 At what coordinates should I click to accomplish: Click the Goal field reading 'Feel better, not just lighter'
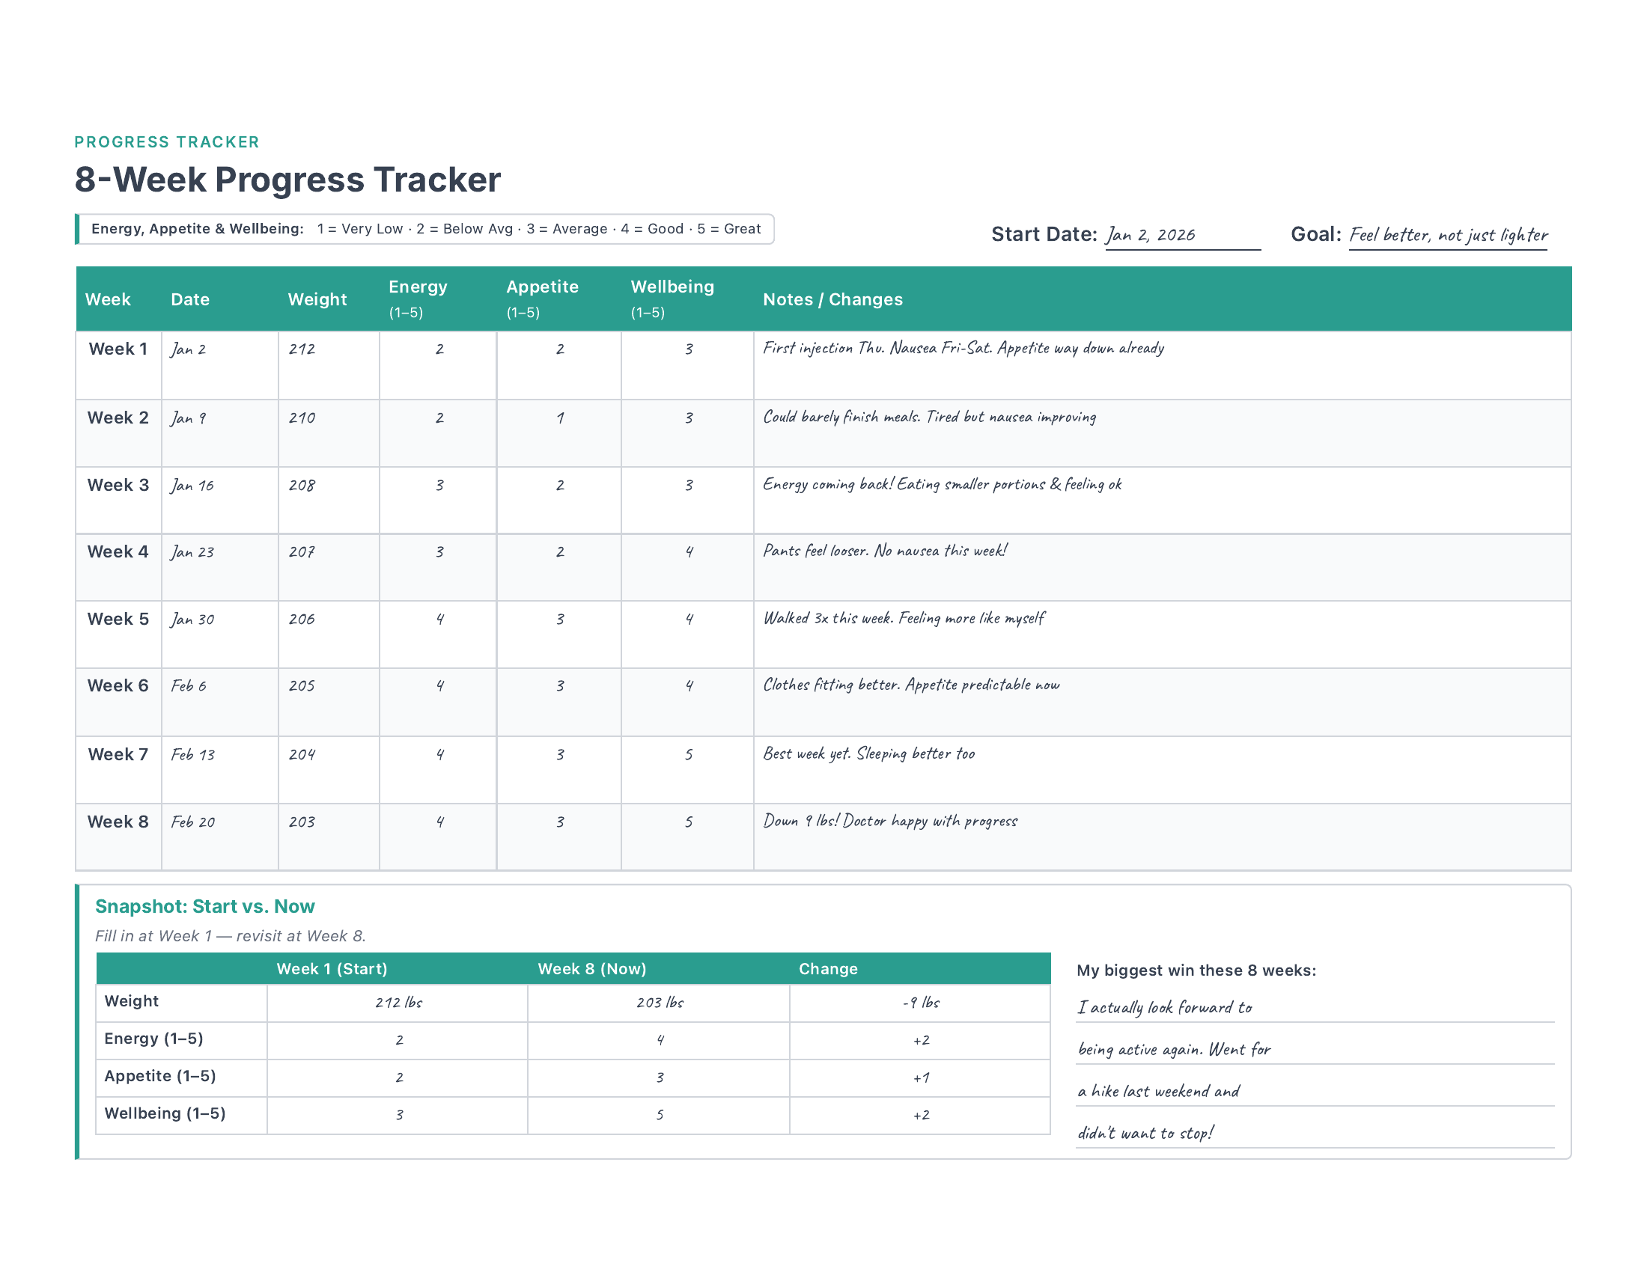coord(1447,235)
